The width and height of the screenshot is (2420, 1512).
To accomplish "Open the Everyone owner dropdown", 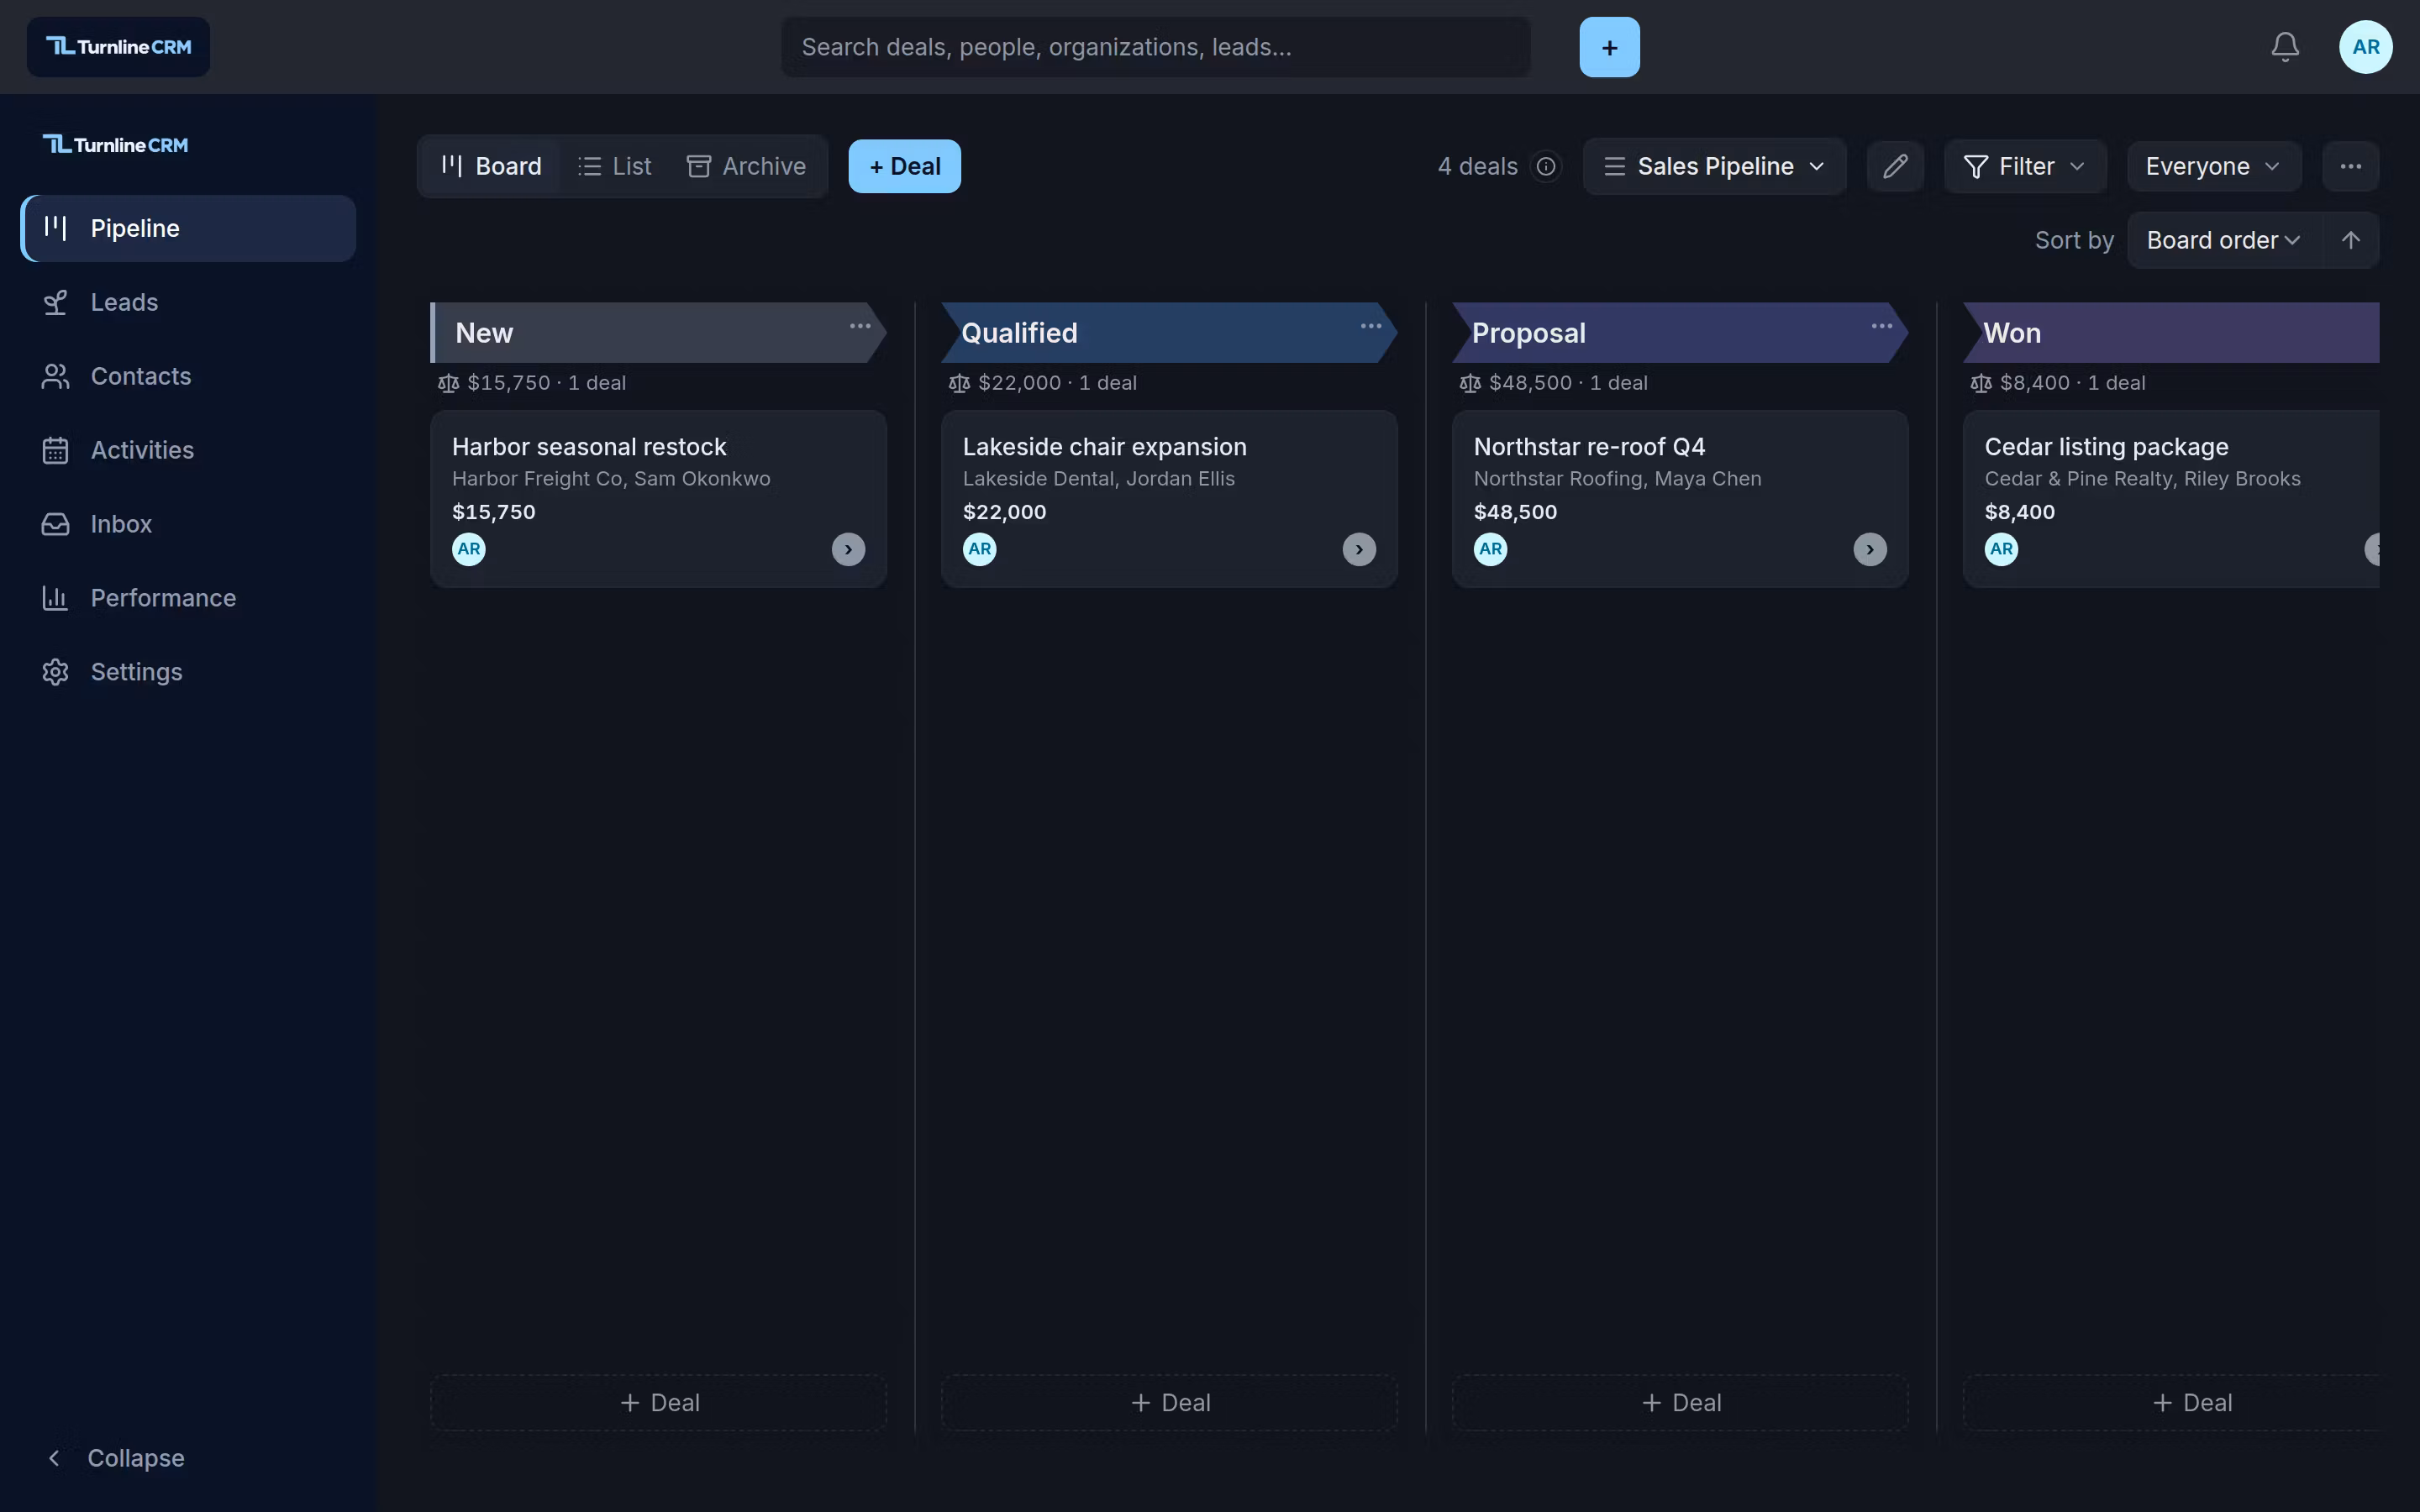I will 2214,166.
